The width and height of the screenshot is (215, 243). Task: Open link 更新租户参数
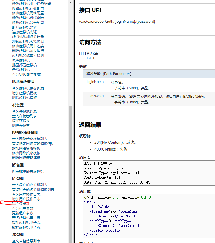point(23,213)
